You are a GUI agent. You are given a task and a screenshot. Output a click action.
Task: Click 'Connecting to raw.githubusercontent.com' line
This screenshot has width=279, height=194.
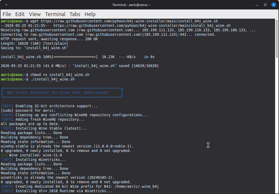(108, 35)
